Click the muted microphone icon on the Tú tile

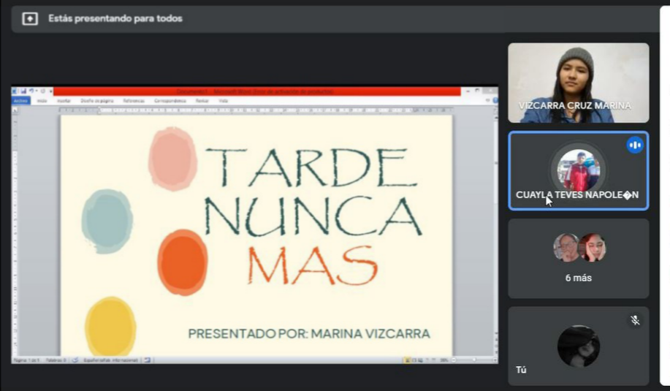(x=635, y=320)
